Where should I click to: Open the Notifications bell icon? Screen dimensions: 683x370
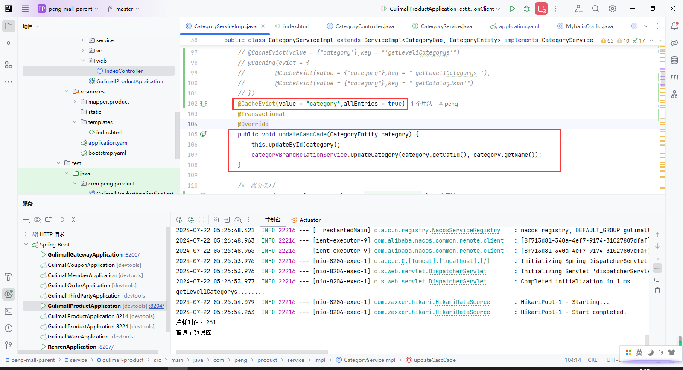point(674,26)
